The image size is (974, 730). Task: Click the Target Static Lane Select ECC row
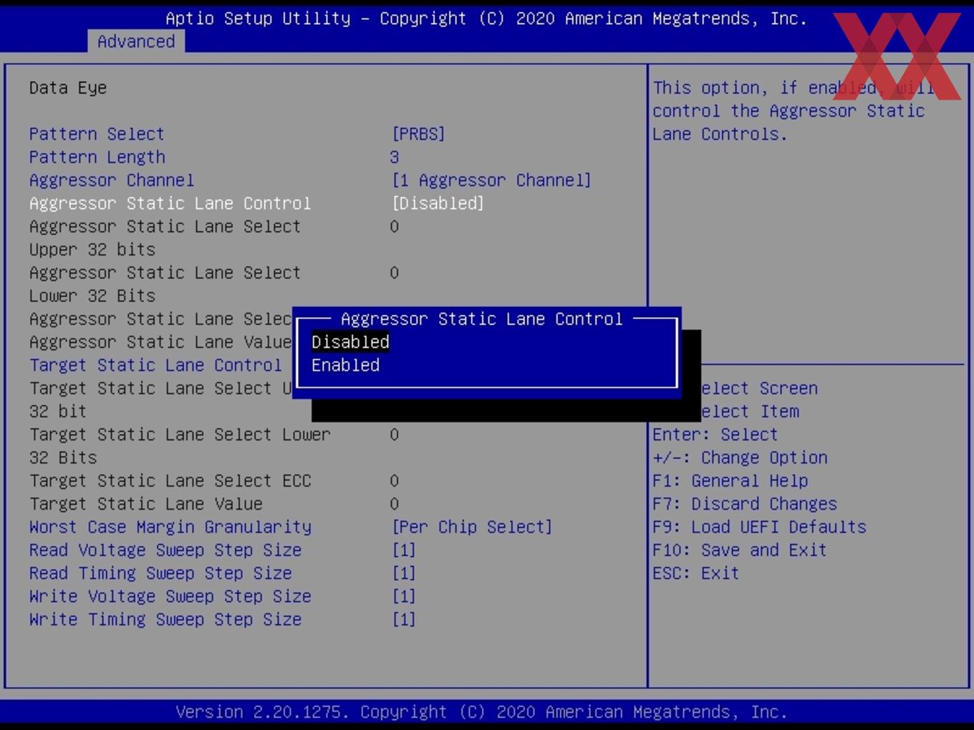pos(170,481)
